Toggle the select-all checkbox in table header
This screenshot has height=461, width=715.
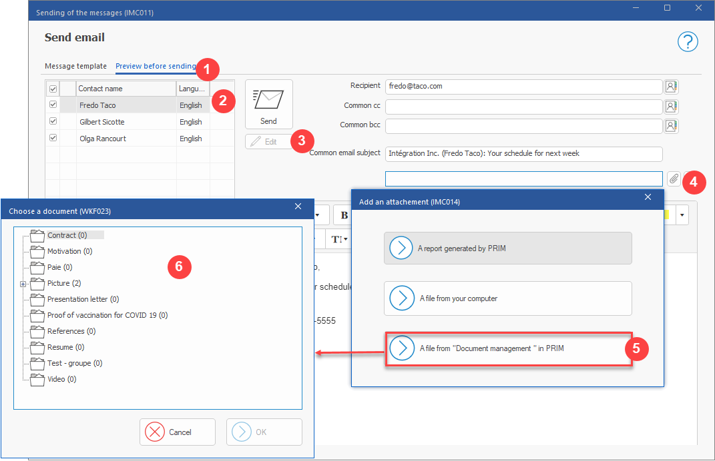coord(53,88)
